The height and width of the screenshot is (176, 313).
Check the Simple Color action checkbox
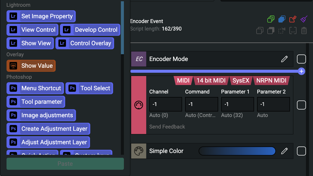pos(301,151)
